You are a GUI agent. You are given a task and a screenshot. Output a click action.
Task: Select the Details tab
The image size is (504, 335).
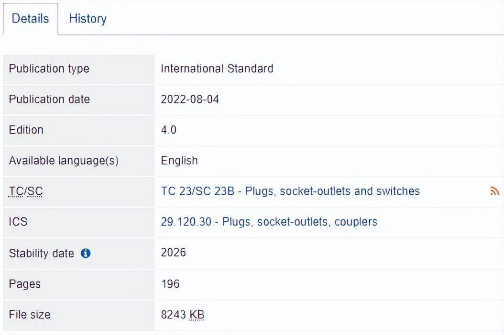30,19
